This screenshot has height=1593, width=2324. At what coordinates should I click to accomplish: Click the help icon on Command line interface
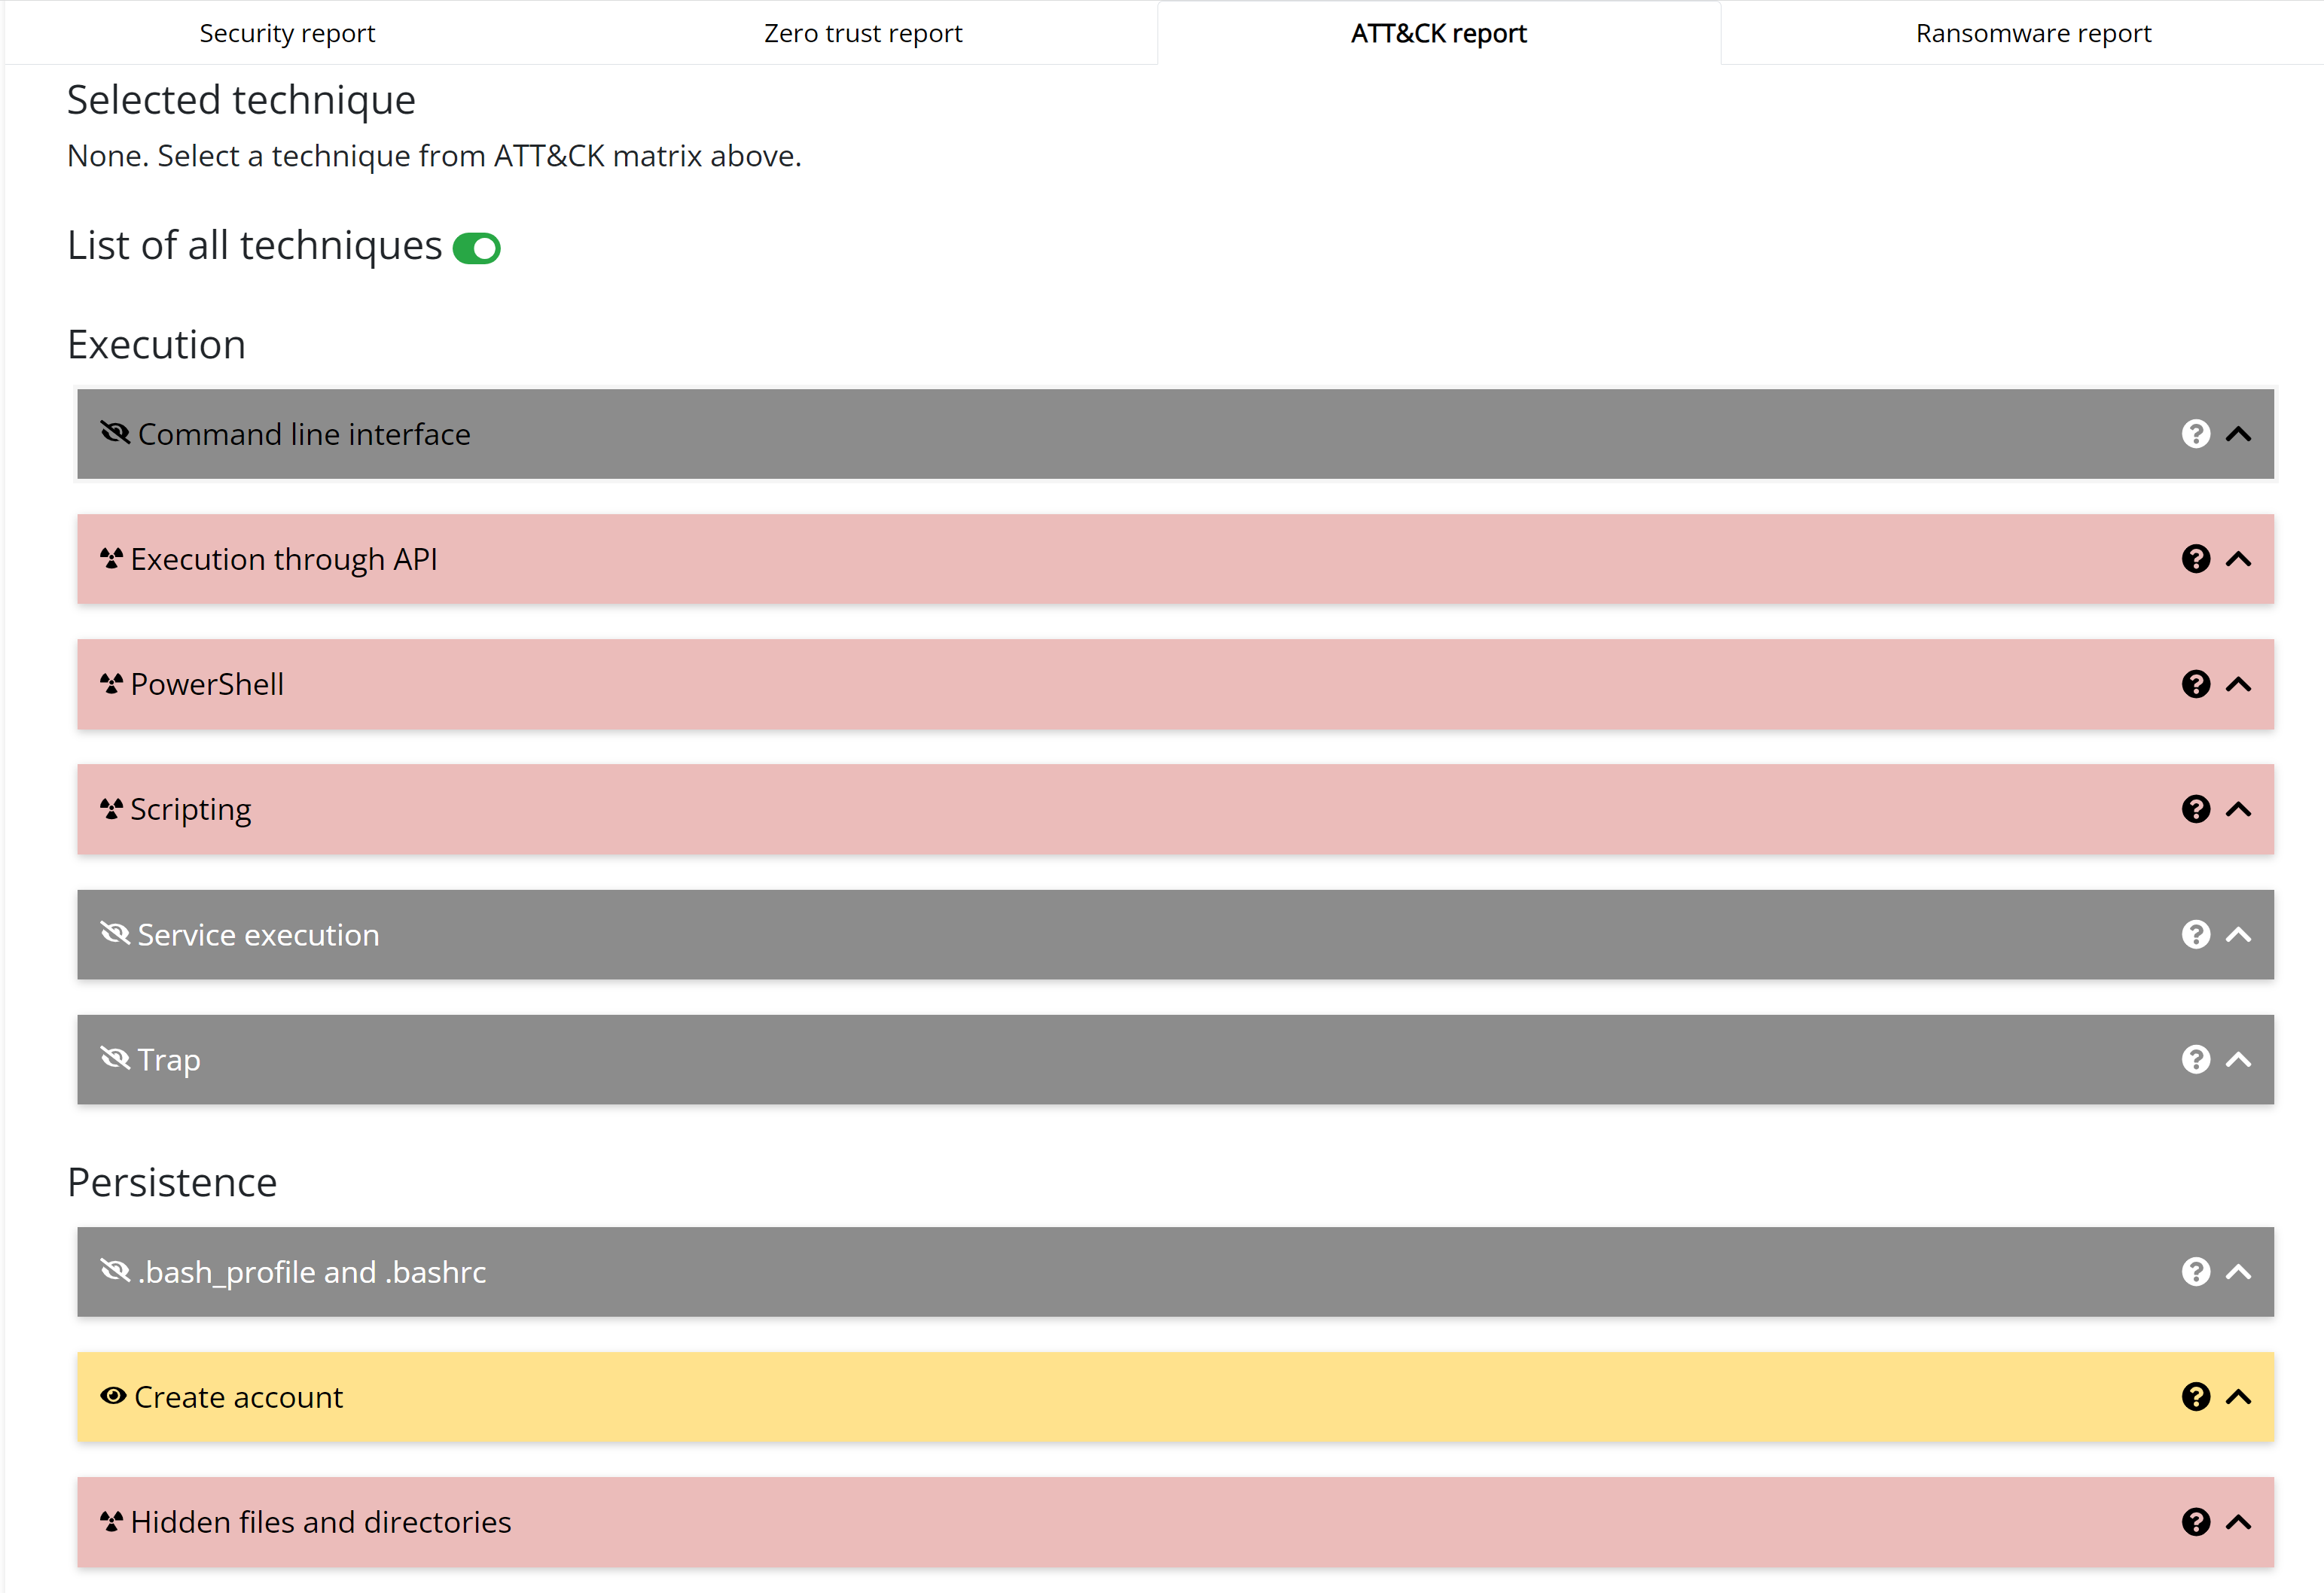2196,434
